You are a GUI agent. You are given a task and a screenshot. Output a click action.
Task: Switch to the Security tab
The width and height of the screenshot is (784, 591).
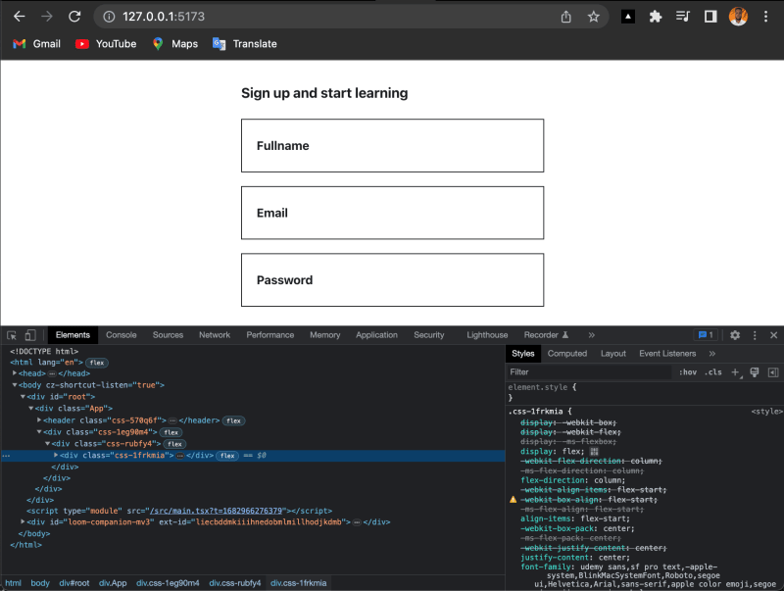click(429, 335)
